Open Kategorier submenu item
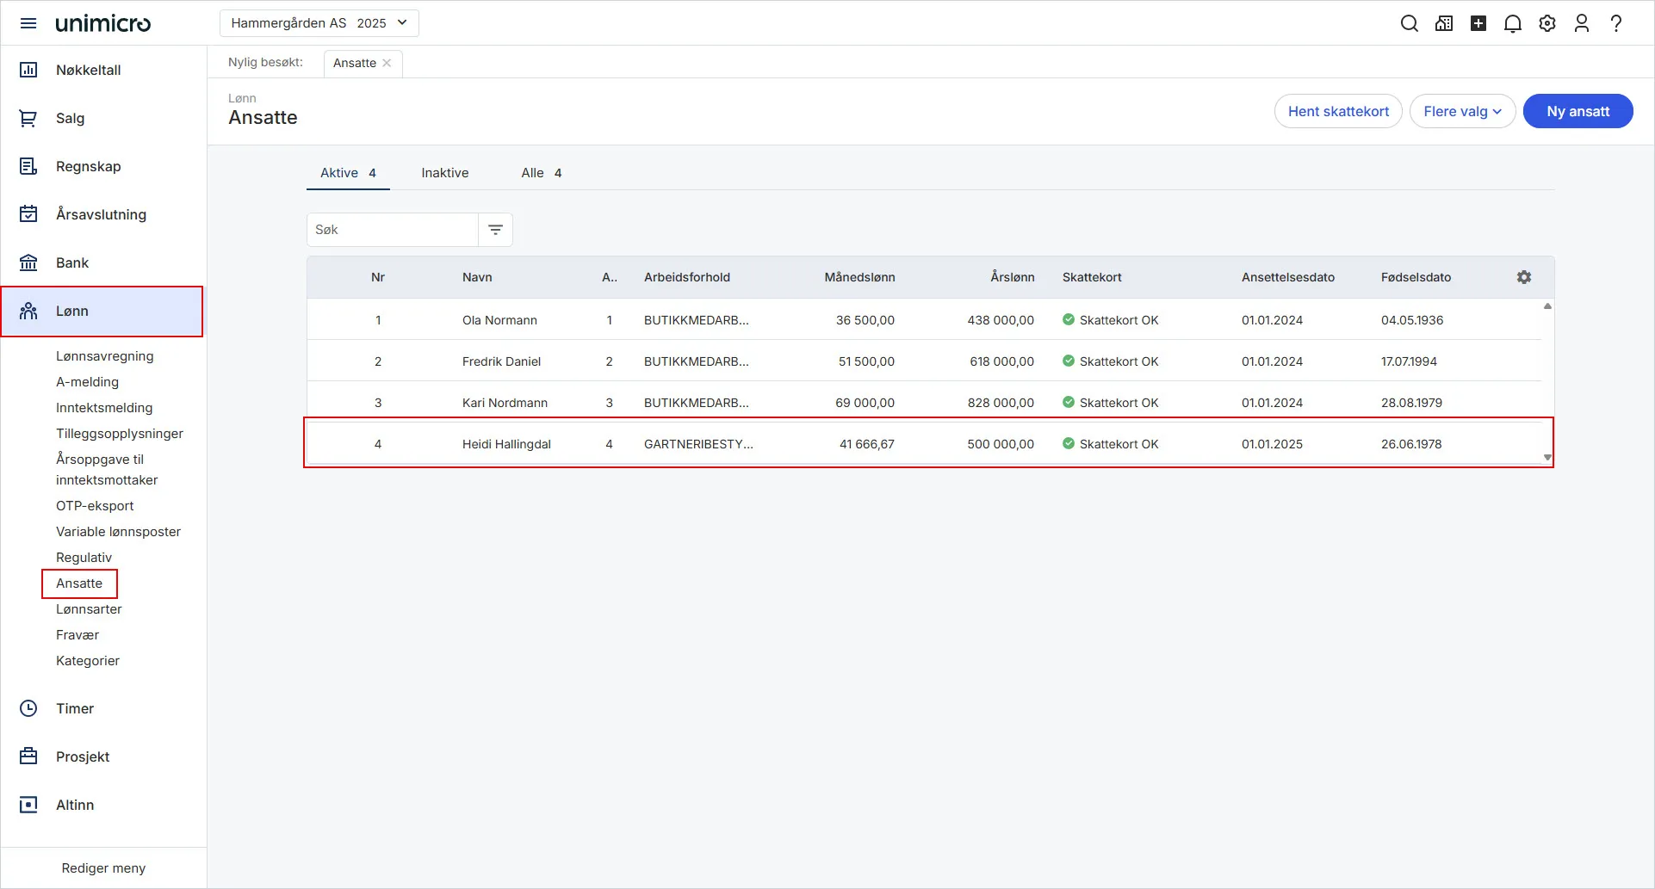 (x=88, y=661)
